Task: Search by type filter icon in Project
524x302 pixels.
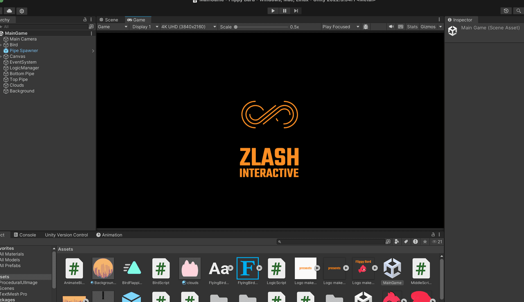Action: click(397, 242)
